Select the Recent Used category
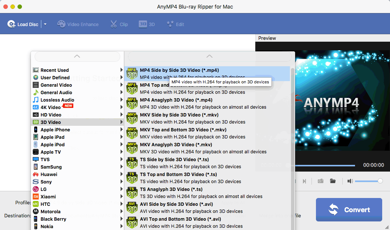 click(x=77, y=70)
